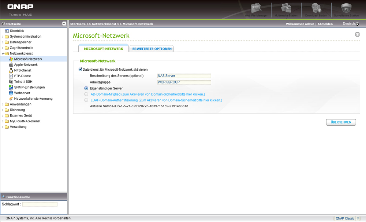The image size is (366, 222).
Task: Expand Anwendungen tree node arrow
Action: (x=3, y=104)
